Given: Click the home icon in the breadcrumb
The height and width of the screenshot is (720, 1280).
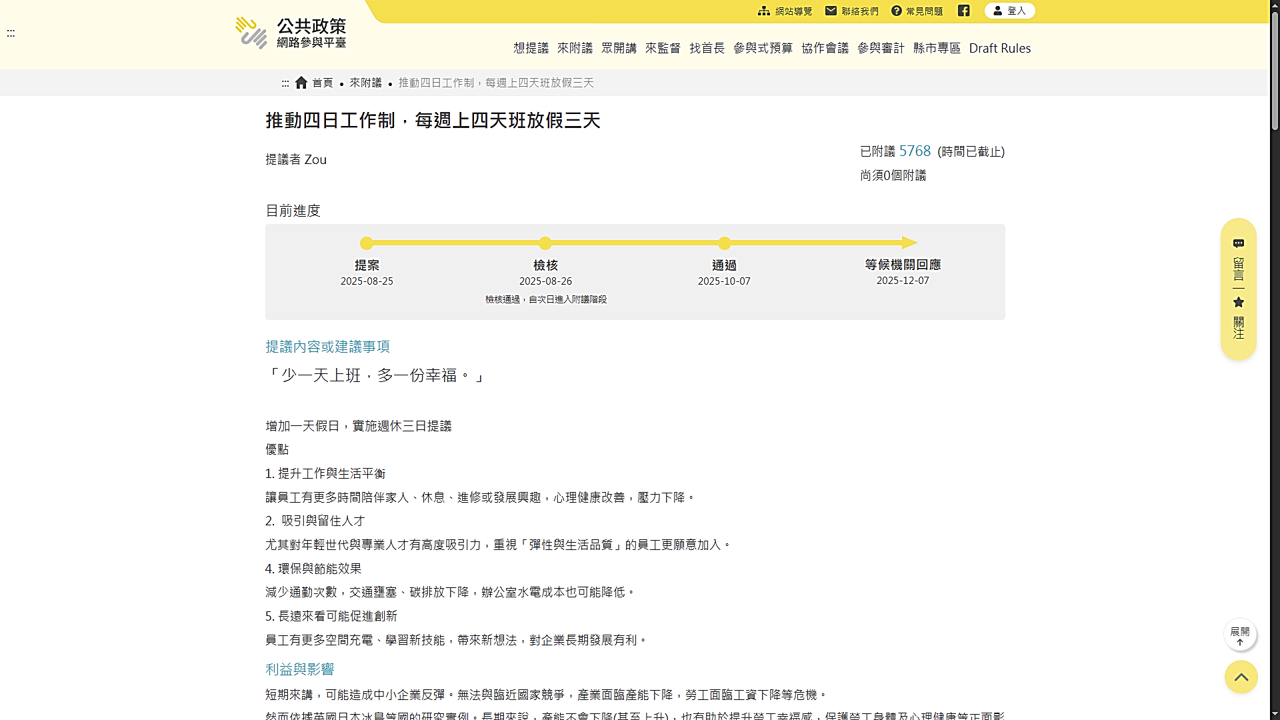Looking at the screenshot, I should pyautogui.click(x=301, y=82).
